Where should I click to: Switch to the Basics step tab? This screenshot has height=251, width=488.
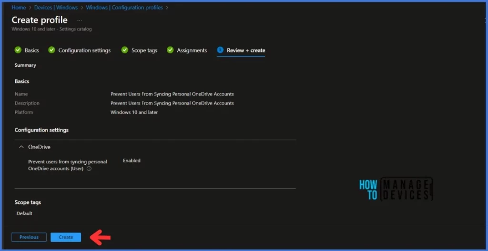(32, 50)
